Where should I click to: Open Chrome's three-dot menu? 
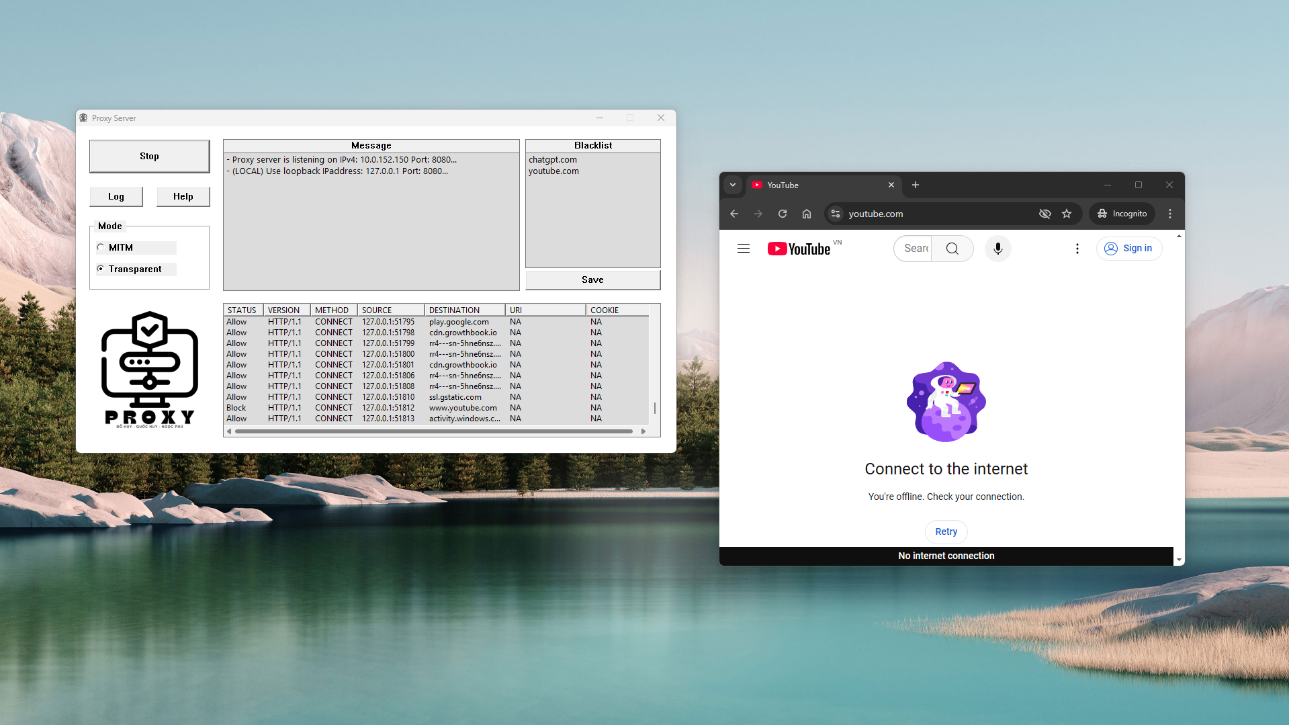click(x=1170, y=214)
